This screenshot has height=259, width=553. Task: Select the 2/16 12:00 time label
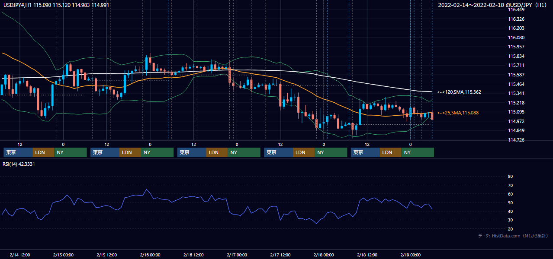[x=194, y=255]
